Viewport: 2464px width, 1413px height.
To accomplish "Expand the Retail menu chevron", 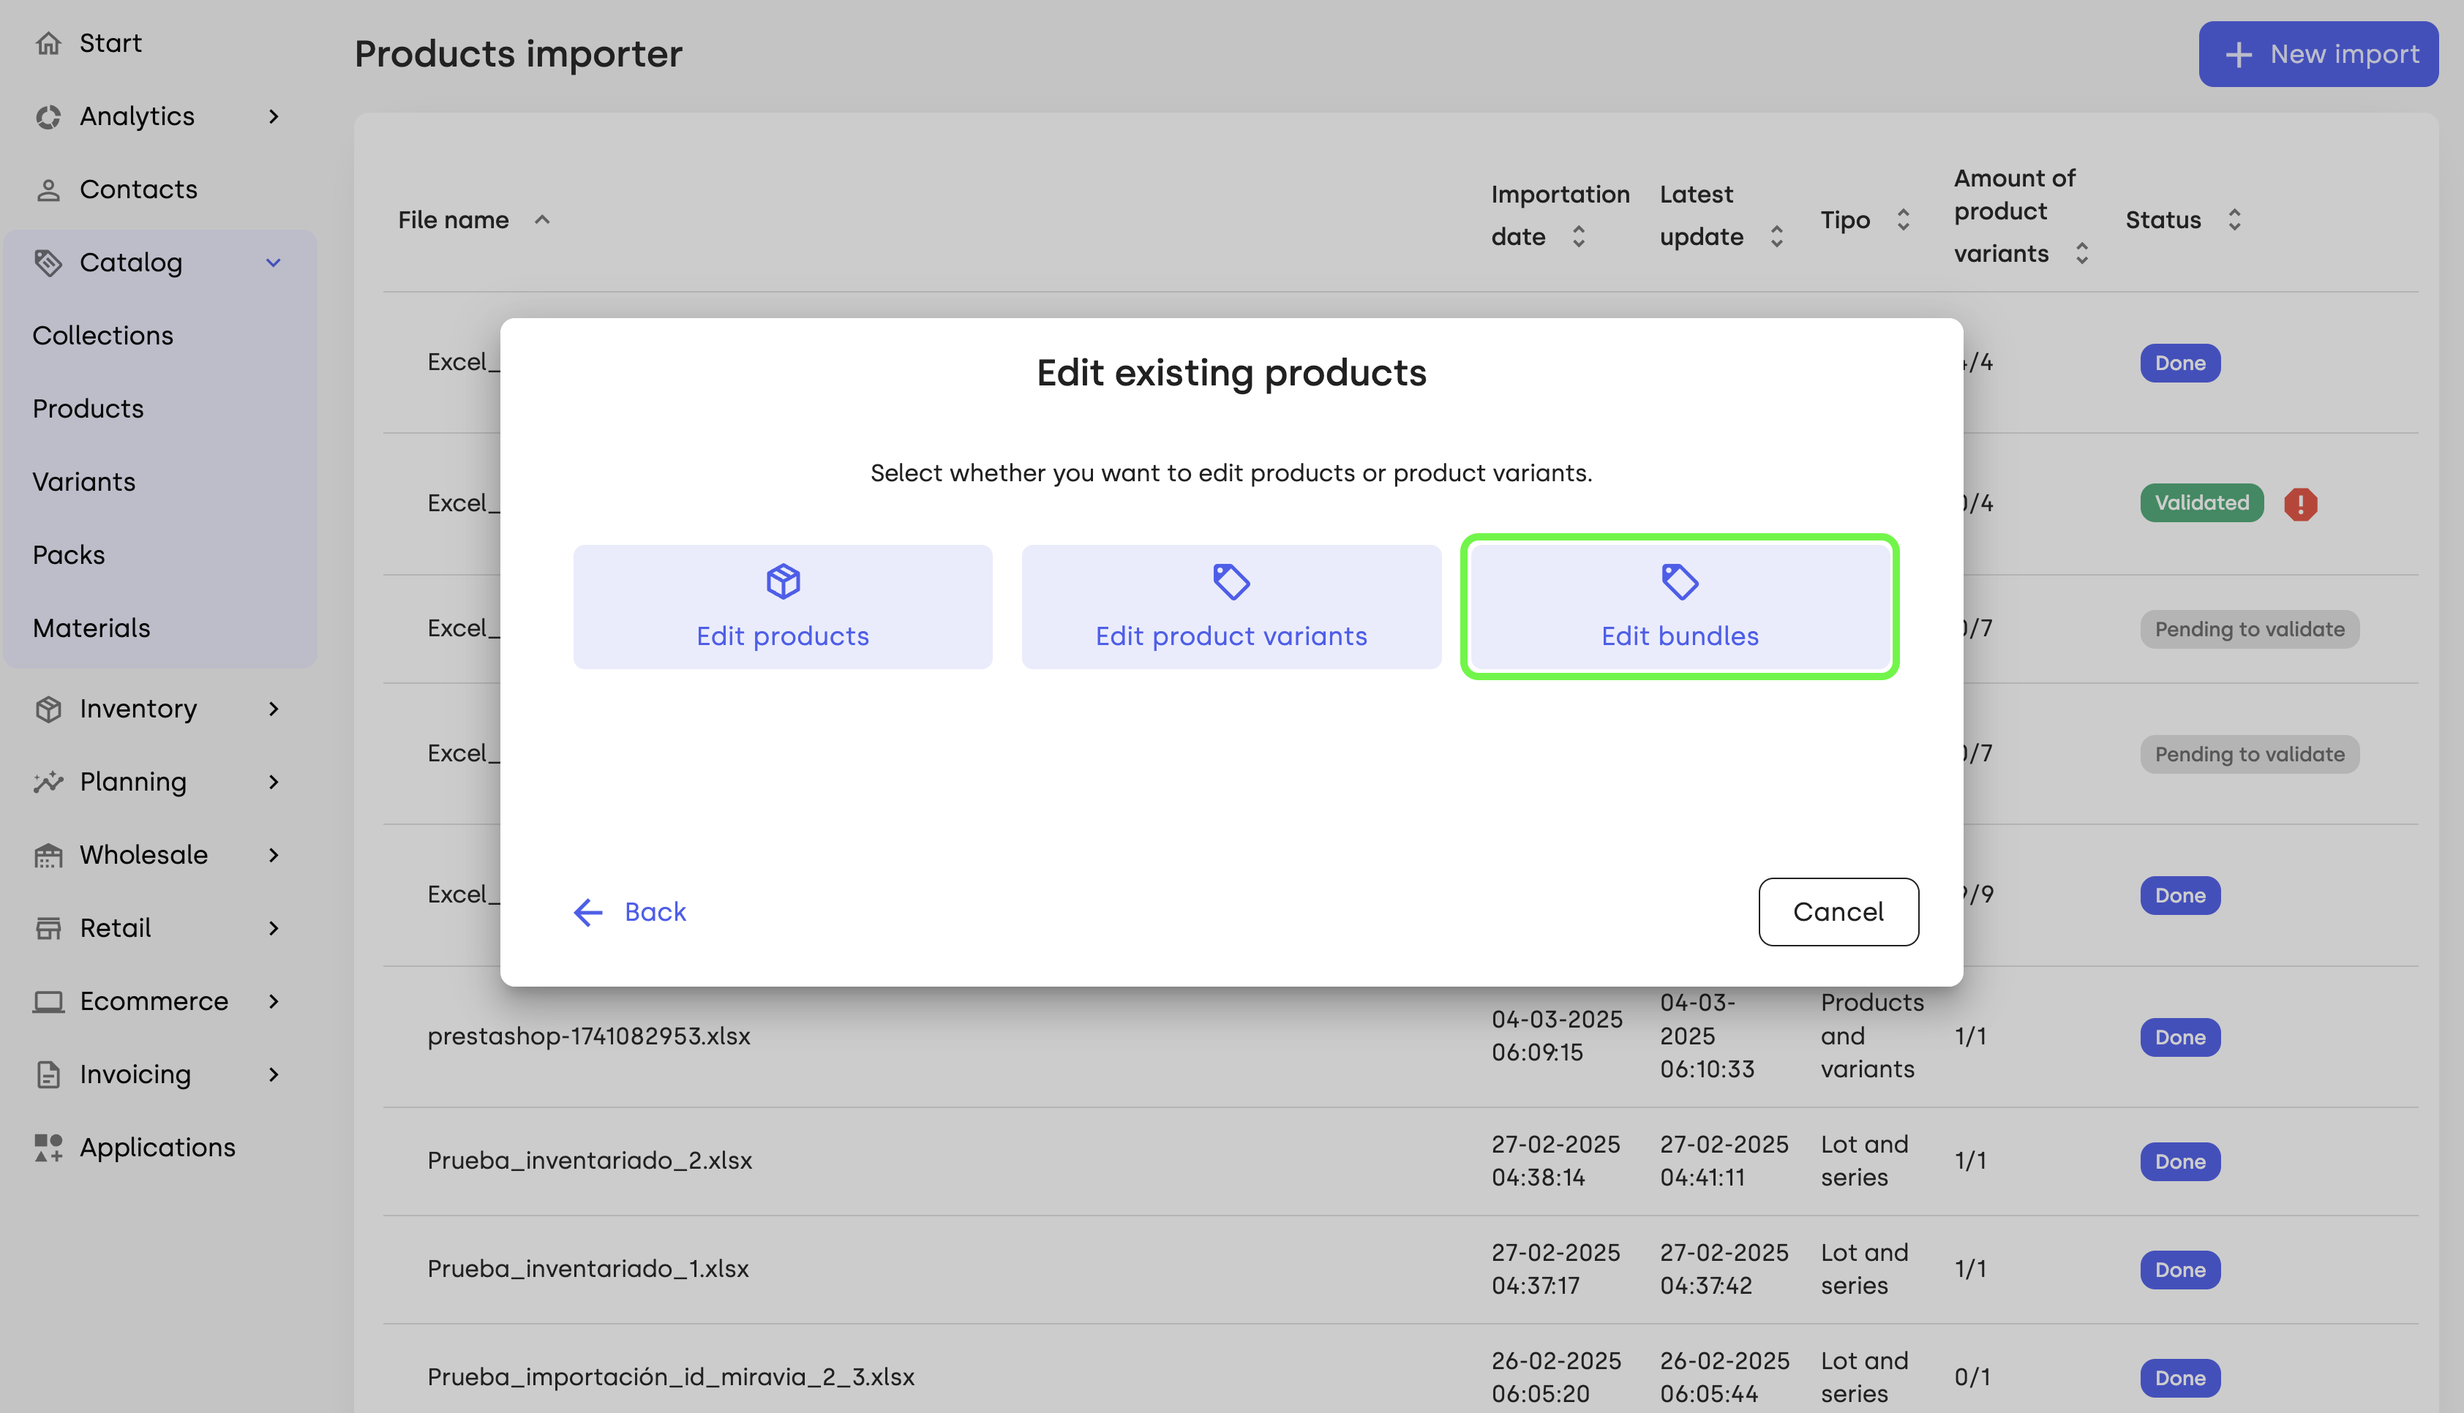I will (274, 929).
